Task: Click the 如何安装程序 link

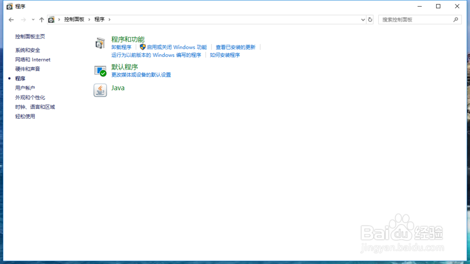Action: (x=225, y=55)
